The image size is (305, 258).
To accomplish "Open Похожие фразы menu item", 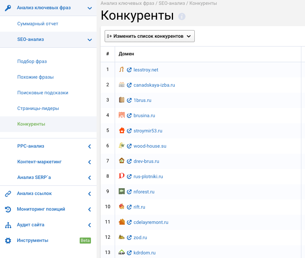I will (x=35, y=77).
